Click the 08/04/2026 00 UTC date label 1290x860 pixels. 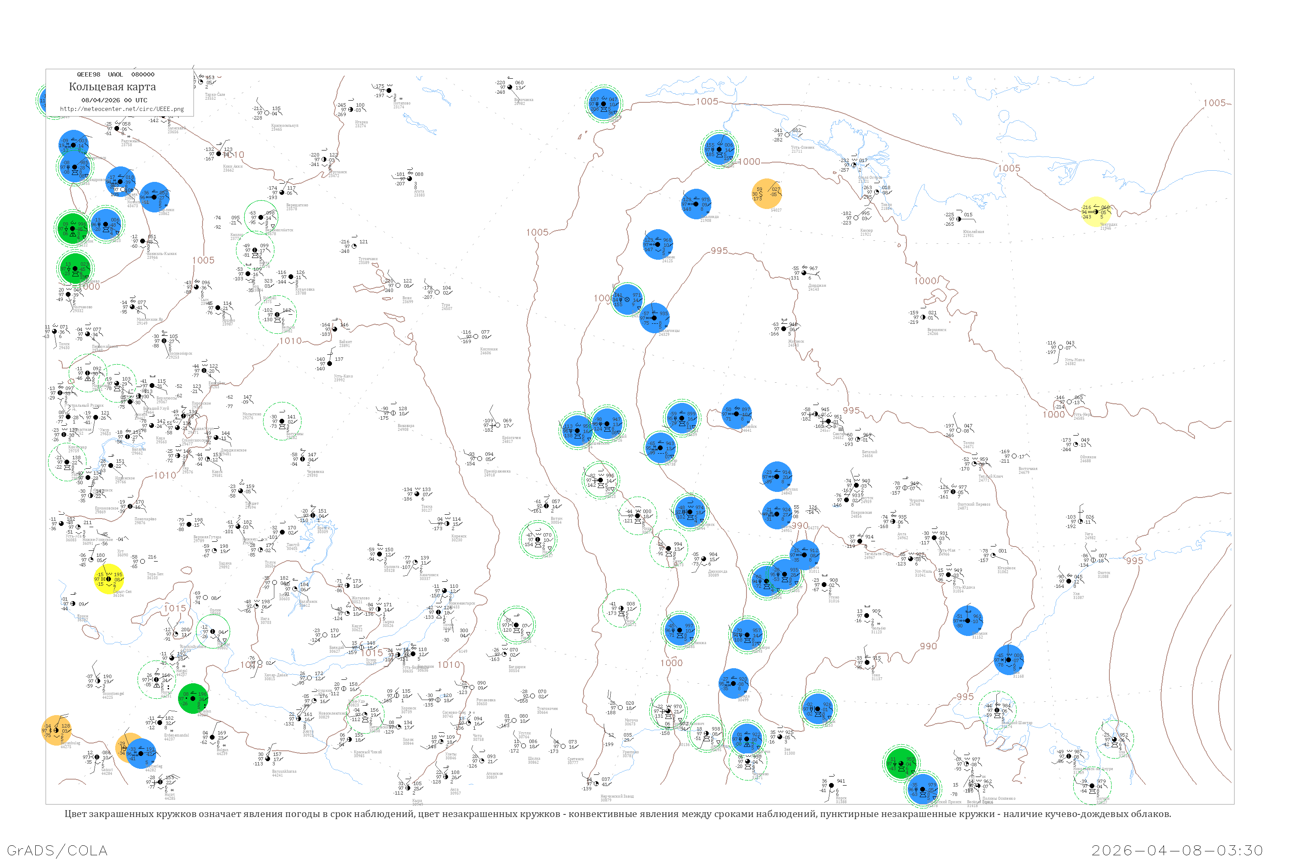[x=114, y=100]
